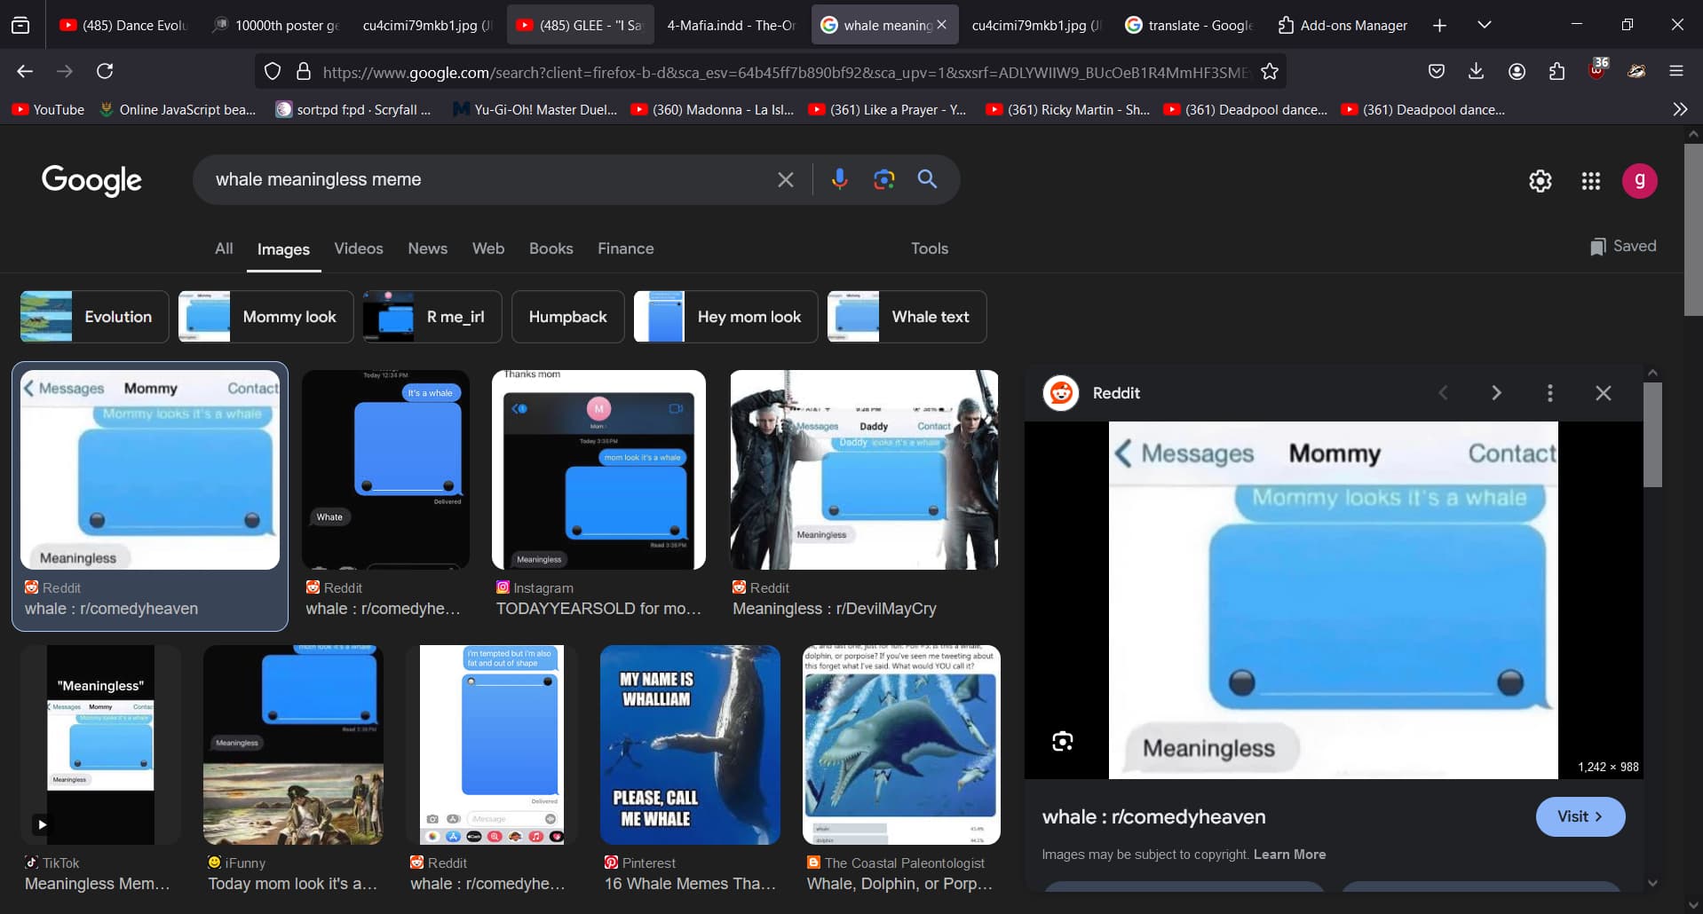
Task: Open the Learn More copyright link
Action: coord(1289,855)
